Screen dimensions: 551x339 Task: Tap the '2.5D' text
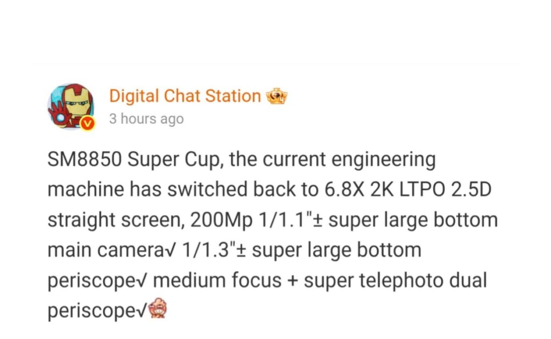click(471, 190)
